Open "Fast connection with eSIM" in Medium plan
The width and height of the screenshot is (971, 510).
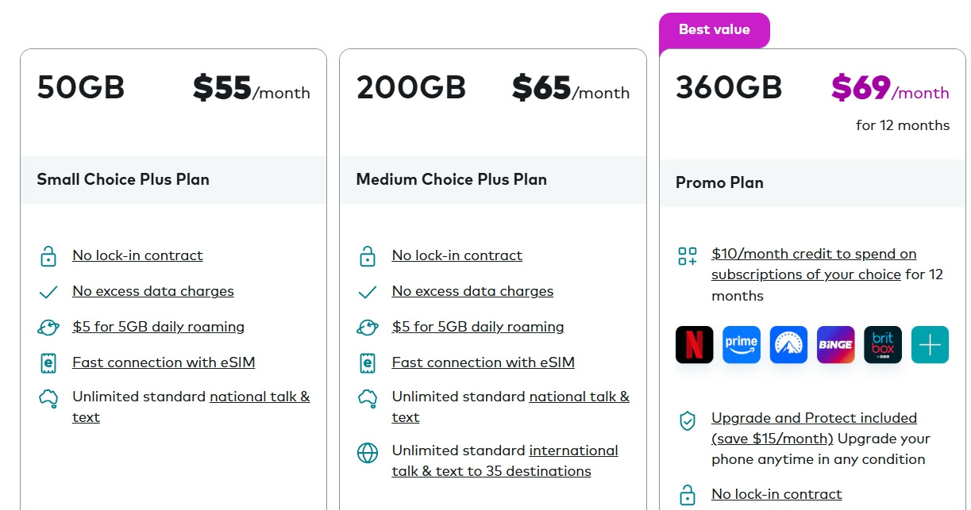tap(483, 362)
